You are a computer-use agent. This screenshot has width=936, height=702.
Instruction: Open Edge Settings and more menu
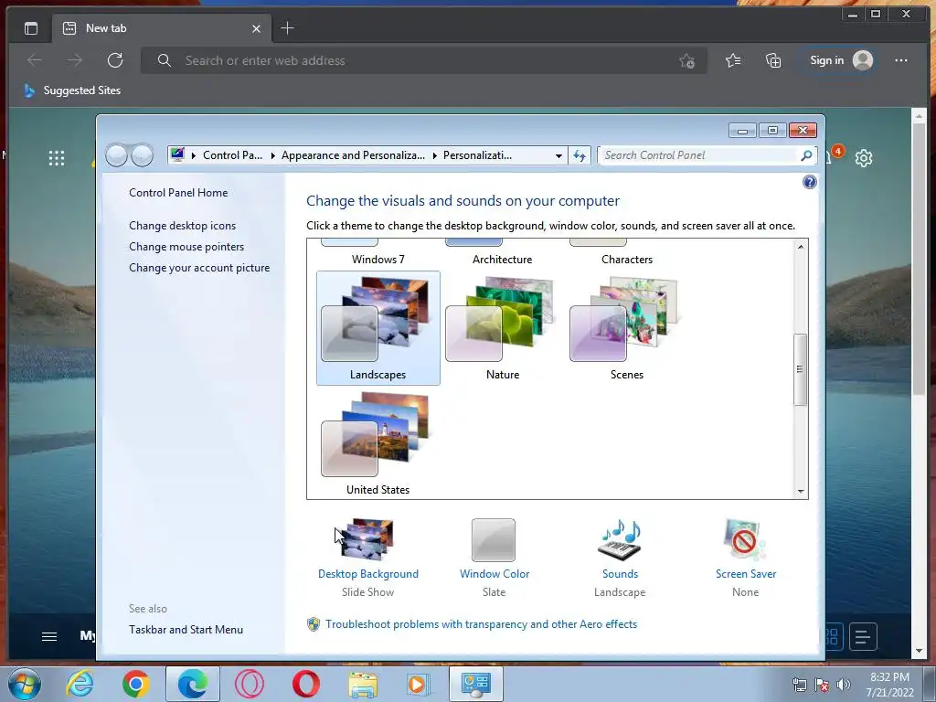[x=900, y=60]
